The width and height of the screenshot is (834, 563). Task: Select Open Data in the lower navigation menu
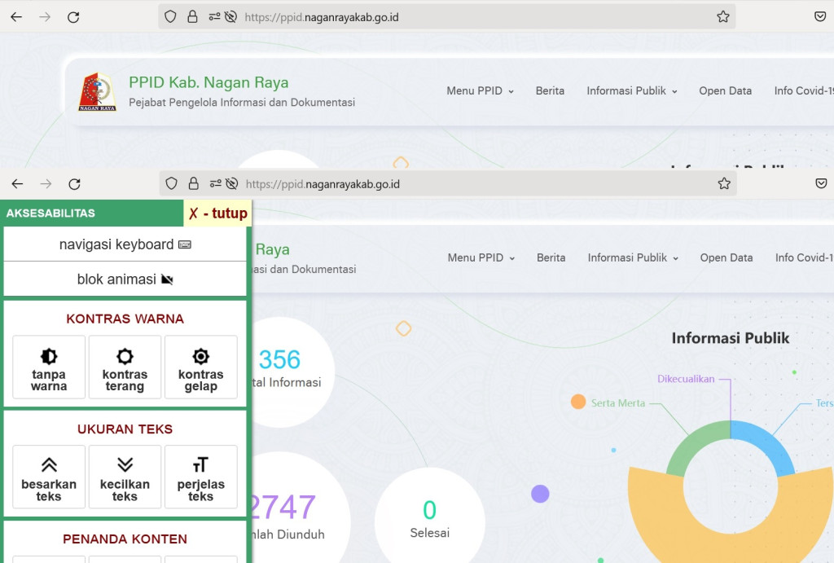click(726, 257)
